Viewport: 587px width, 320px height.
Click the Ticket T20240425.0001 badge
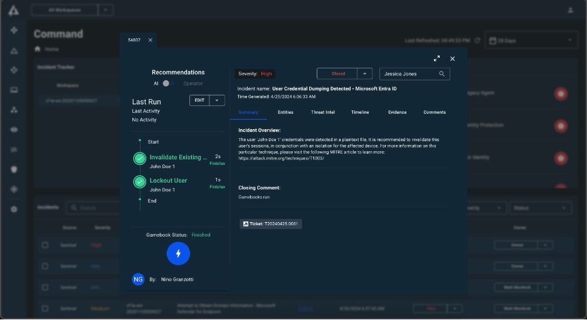(x=271, y=224)
